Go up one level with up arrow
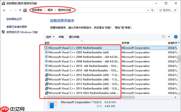 click(20, 10)
